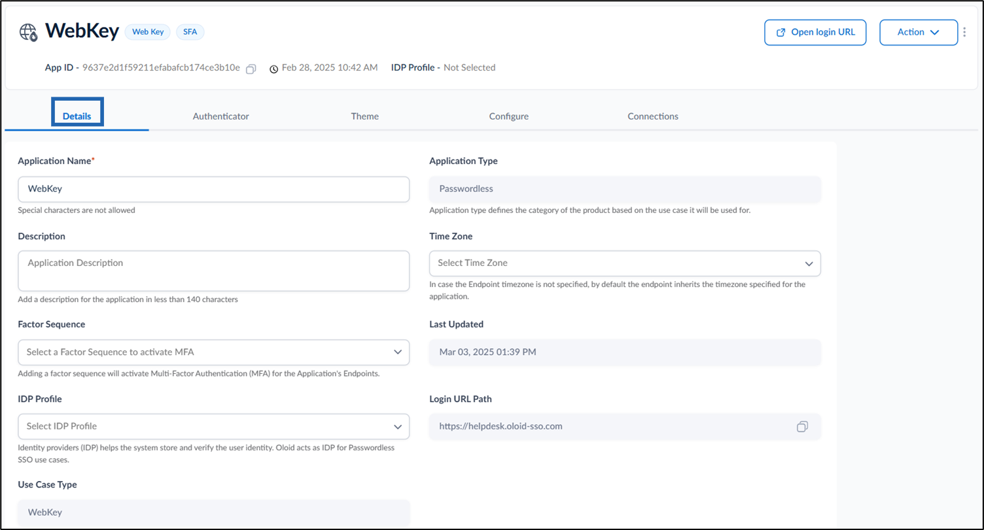Click the Use Case Type WebKey field
984x530 pixels.
coord(214,512)
